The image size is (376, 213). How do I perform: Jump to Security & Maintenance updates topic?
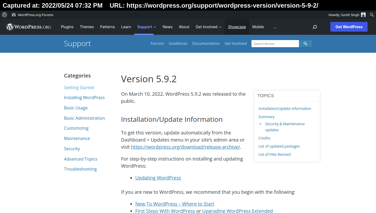285,127
